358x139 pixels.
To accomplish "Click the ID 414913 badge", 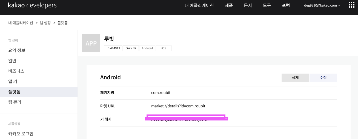I will [113, 48].
